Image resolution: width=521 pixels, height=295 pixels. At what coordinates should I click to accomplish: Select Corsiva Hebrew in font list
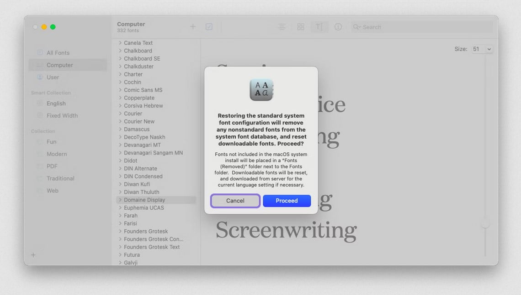[x=144, y=106]
